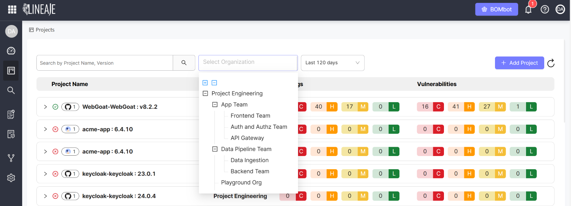The image size is (571, 206).
Task: Select Project Engineering in the organization tree
Action: click(x=237, y=94)
